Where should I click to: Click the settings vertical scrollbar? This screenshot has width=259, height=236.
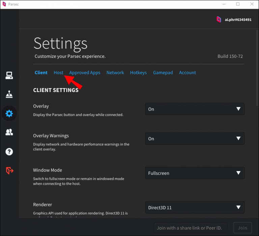(x=256, y=68)
